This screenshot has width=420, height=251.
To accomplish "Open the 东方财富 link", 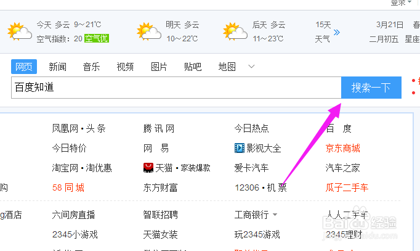I will click(x=160, y=187).
